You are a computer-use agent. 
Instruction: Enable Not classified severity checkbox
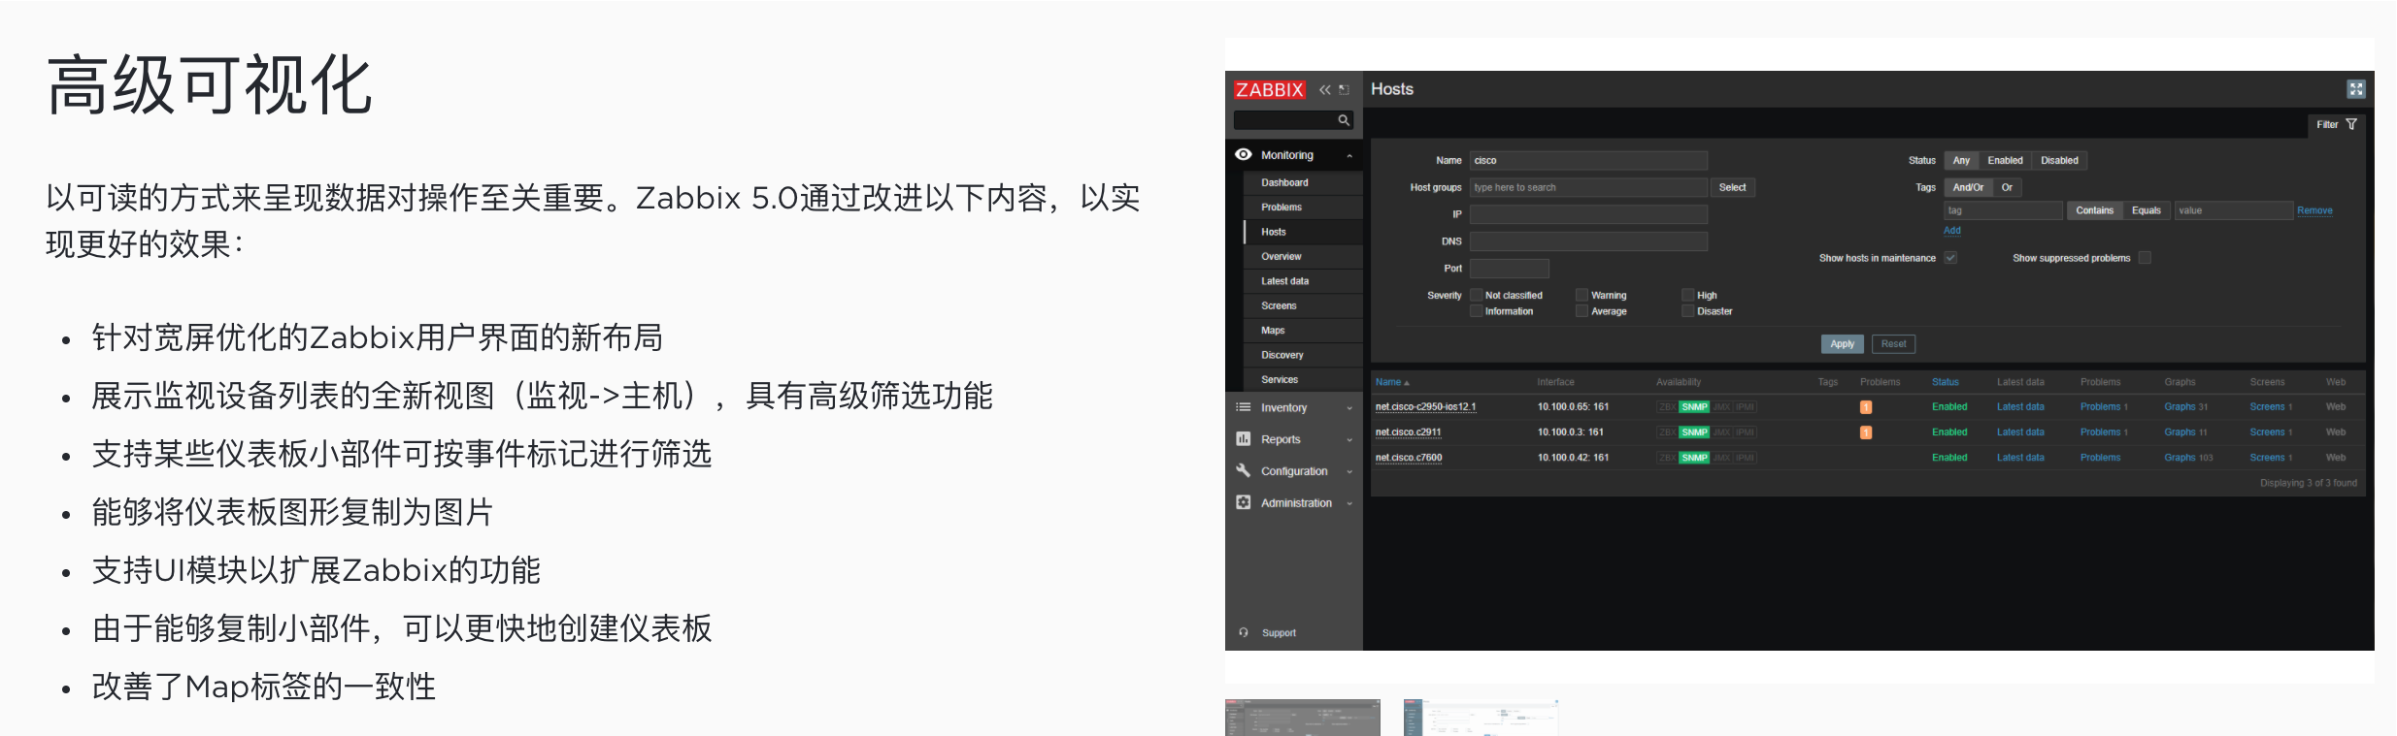[x=1477, y=295]
